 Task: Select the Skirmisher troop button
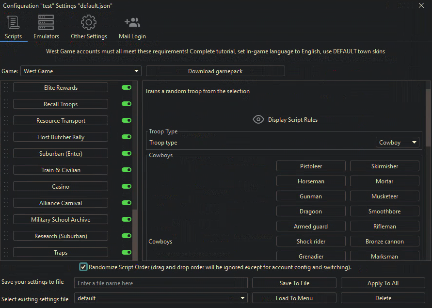pyautogui.click(x=384, y=166)
